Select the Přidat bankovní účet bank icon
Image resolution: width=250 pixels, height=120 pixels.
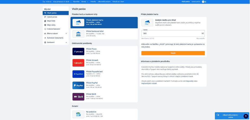pyautogui.click(x=78, y=34)
